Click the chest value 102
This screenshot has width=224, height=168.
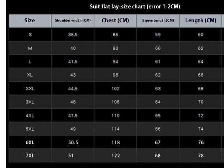(115, 89)
